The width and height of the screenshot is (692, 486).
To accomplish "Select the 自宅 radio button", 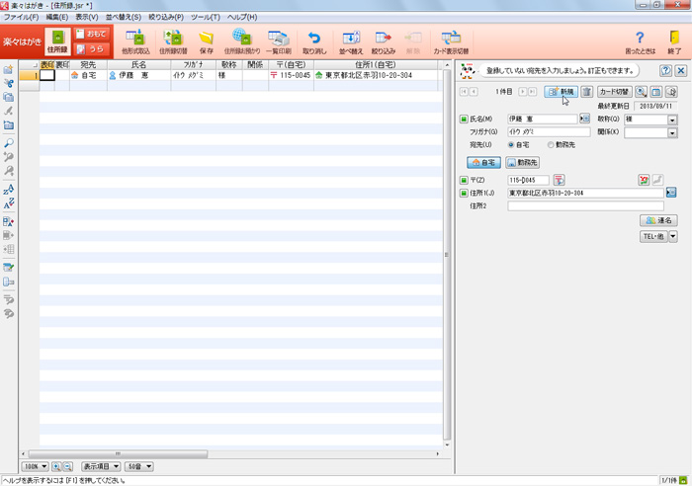I will pos(511,144).
